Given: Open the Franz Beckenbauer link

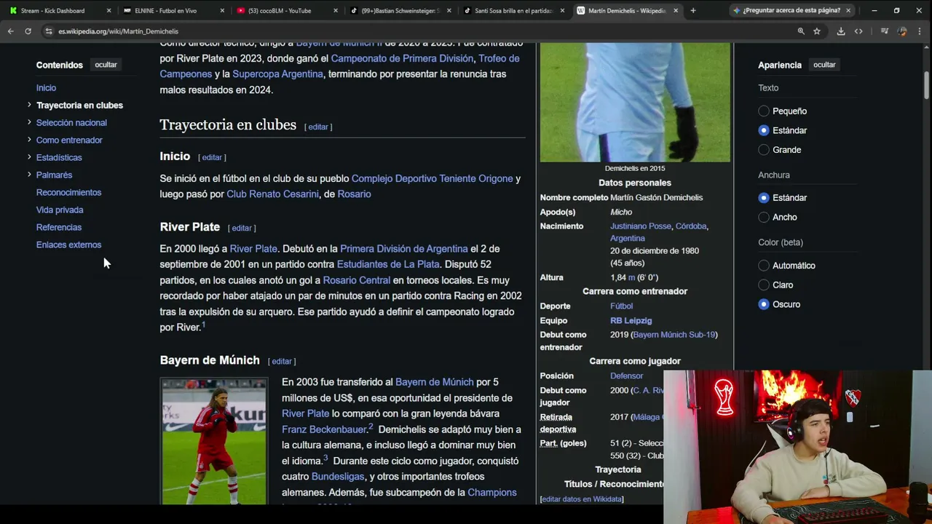Looking at the screenshot, I should pos(324,429).
